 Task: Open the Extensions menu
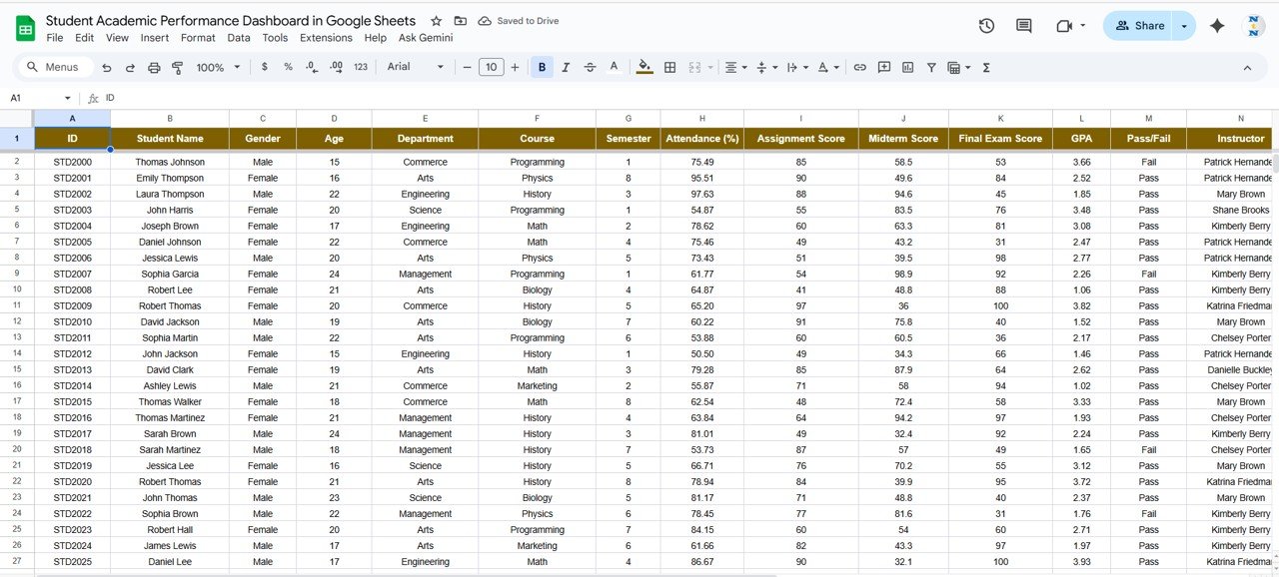click(x=326, y=38)
